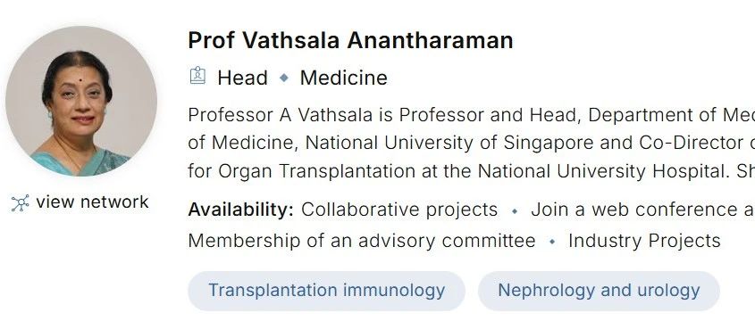Screen dimensions: 755x321
Task: Click diamond bullet before Industry Projects
Action: click(552, 242)
